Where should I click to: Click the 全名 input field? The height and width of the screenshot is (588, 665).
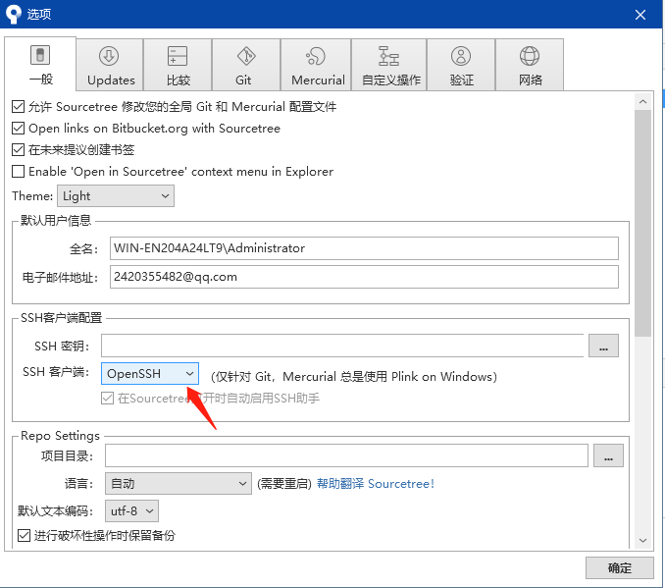[x=364, y=248]
